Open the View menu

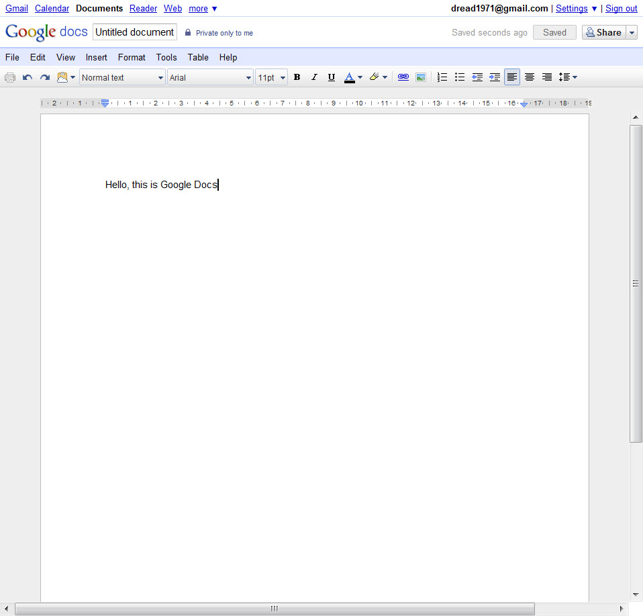coord(66,58)
